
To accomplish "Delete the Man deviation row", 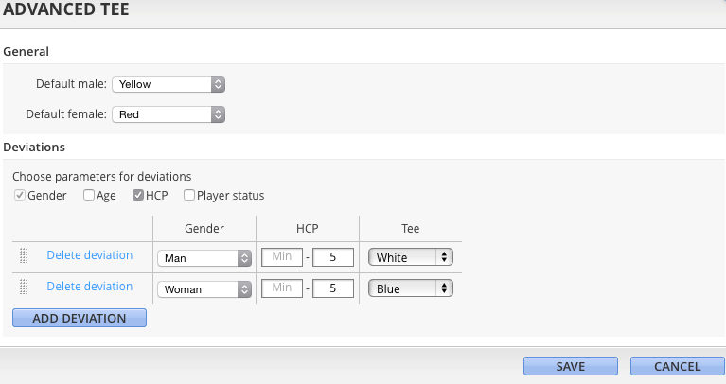I will tap(90, 255).
